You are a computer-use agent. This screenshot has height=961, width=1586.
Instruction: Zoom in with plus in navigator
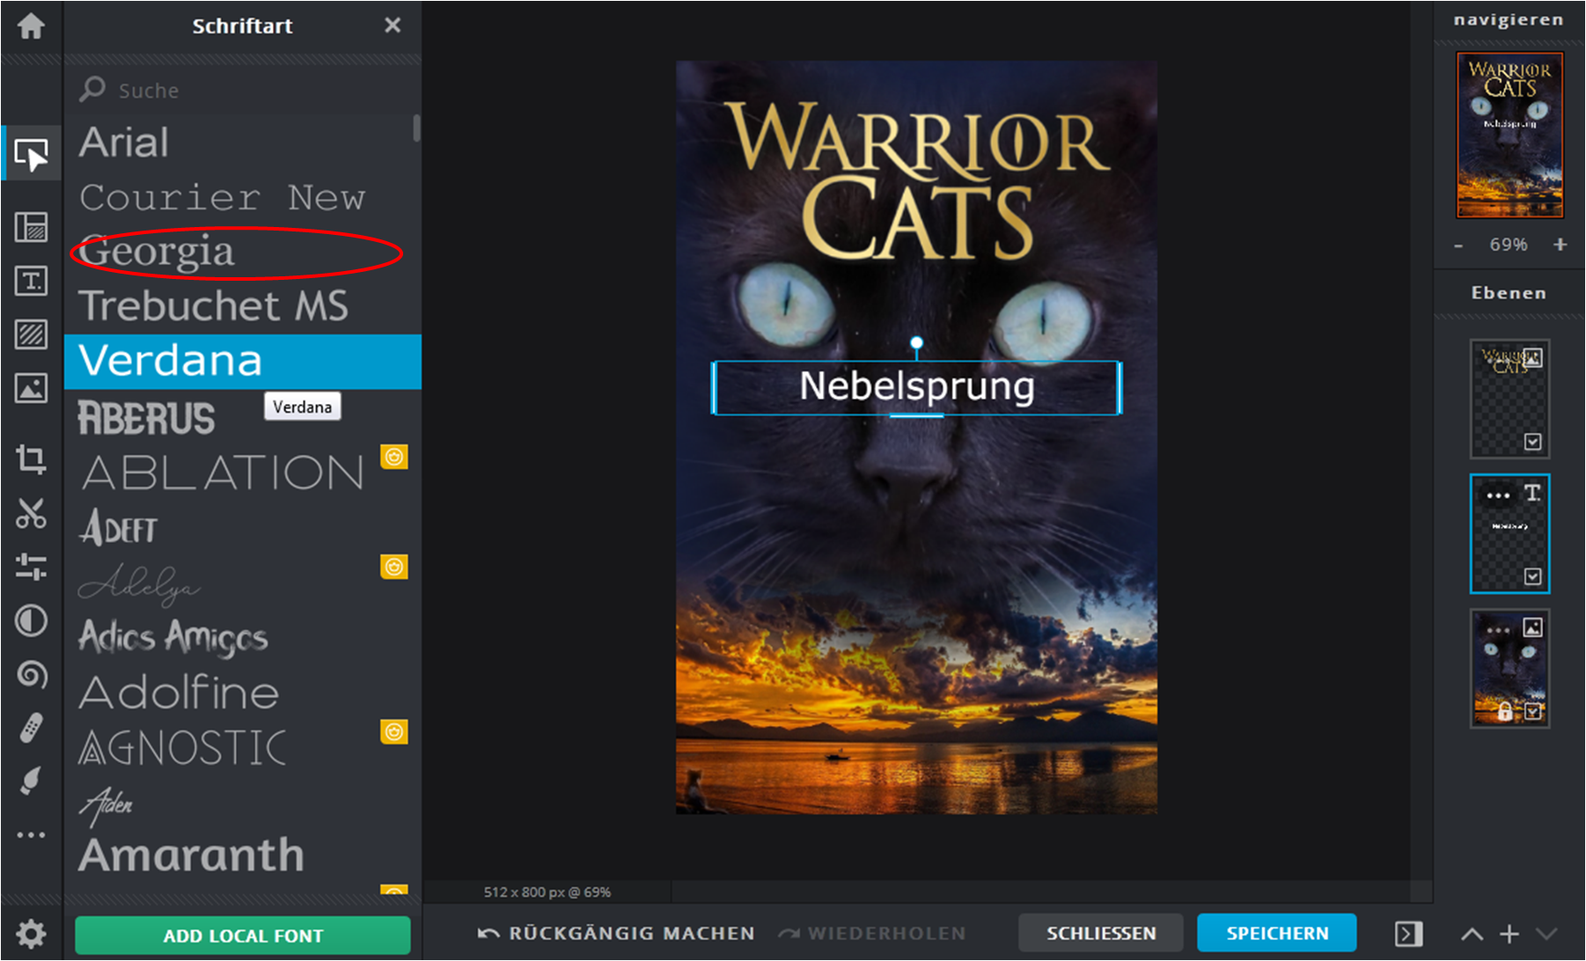click(1560, 244)
